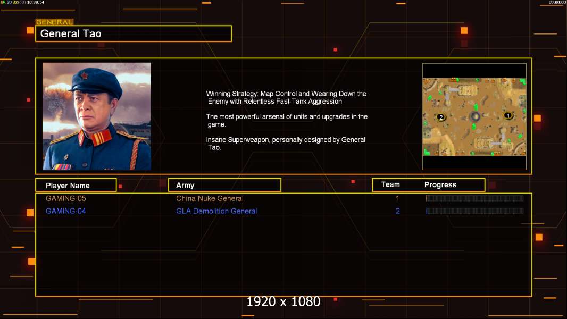The image size is (567, 319).
Task: Select the General Tao portrait image
Action: tap(97, 116)
